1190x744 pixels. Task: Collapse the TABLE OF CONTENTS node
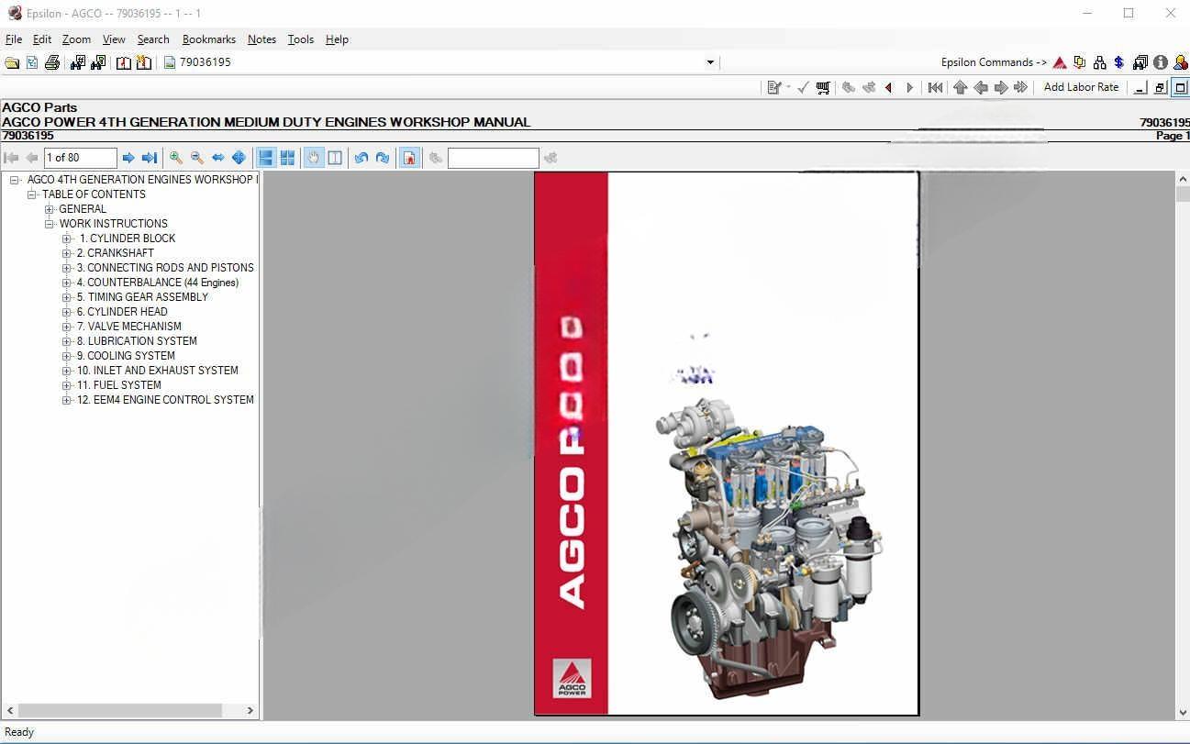point(32,194)
